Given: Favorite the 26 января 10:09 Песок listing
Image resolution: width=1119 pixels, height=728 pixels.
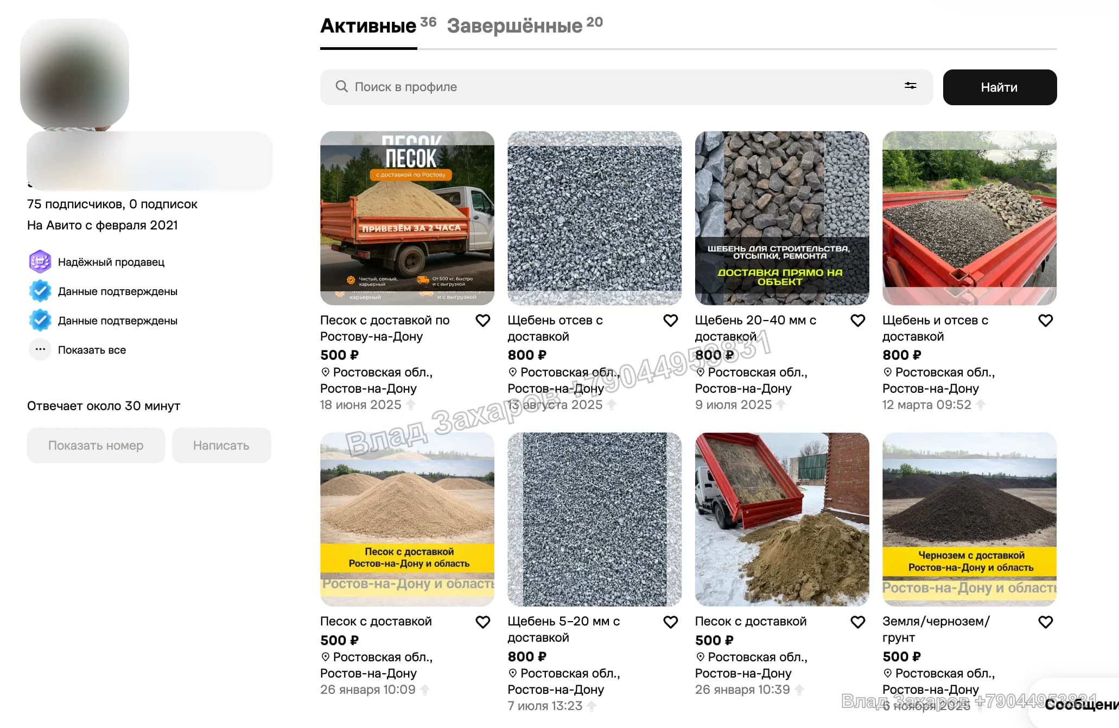Looking at the screenshot, I should coord(482,622).
